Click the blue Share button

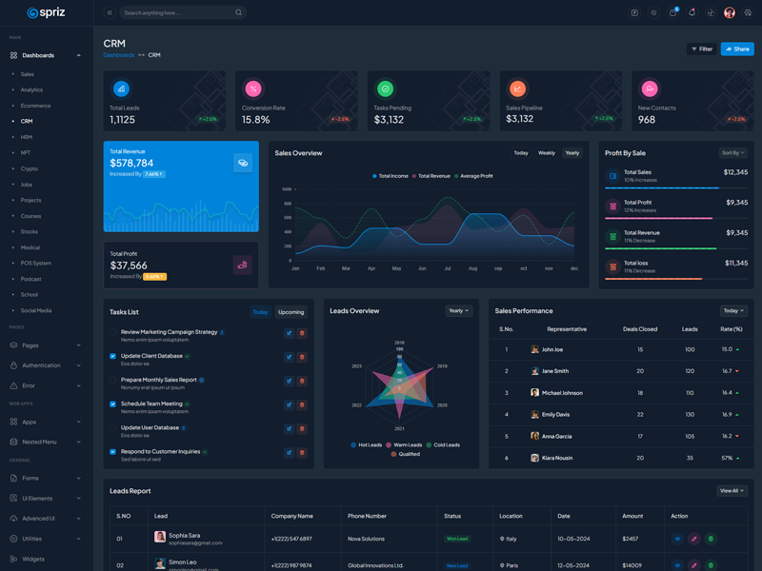[736, 49]
